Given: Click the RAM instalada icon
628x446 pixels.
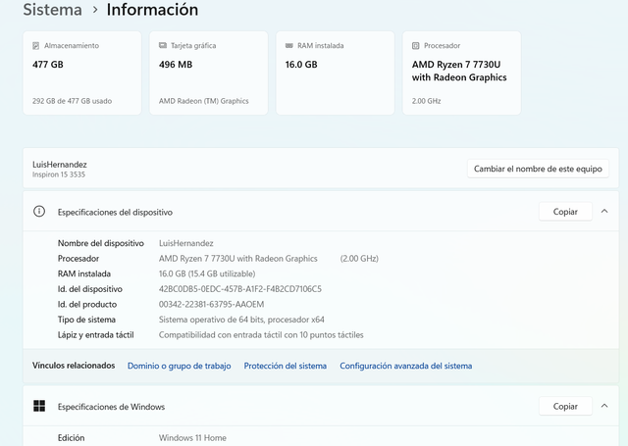Looking at the screenshot, I should click(289, 46).
